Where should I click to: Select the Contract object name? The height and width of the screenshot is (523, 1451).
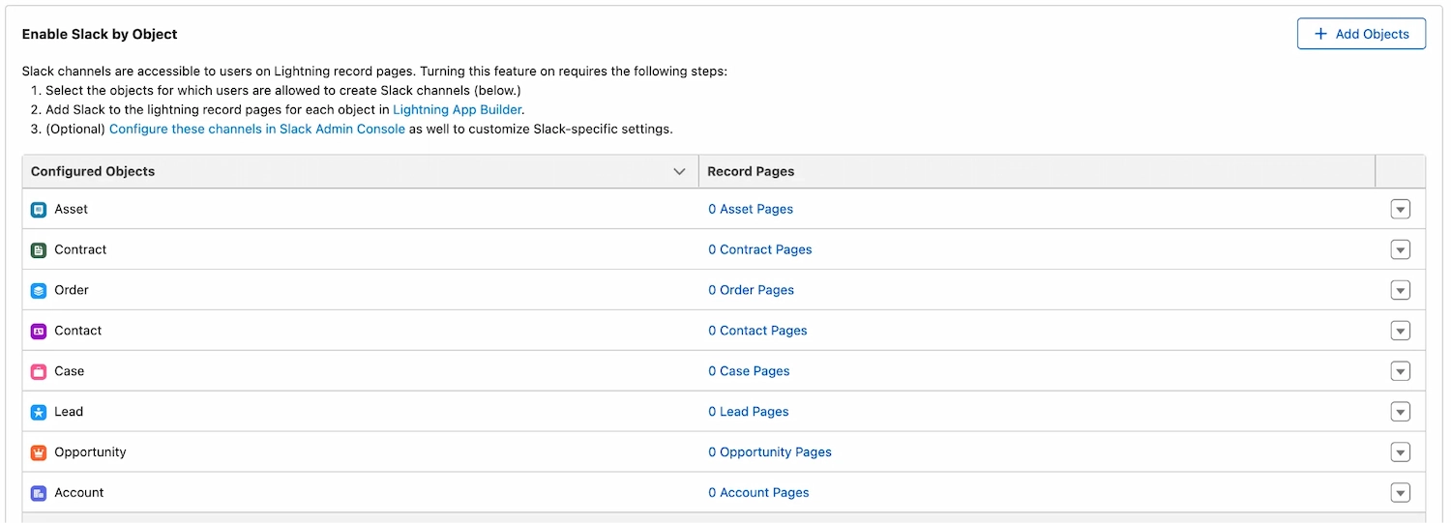point(80,249)
